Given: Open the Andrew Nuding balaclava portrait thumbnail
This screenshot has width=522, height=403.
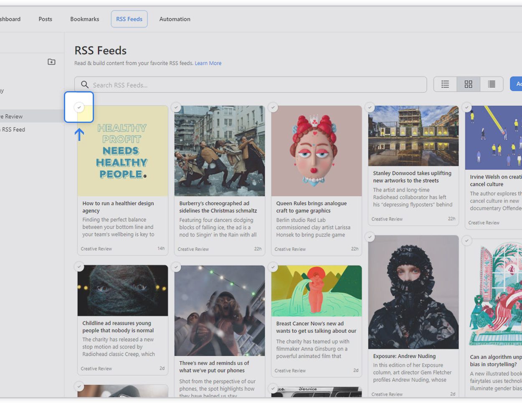Looking at the screenshot, I should tap(413, 292).
